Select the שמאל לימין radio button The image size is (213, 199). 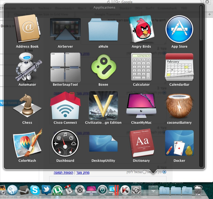145,172
